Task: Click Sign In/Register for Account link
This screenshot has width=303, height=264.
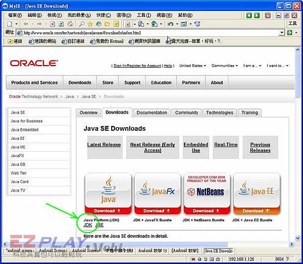Action: (137, 66)
